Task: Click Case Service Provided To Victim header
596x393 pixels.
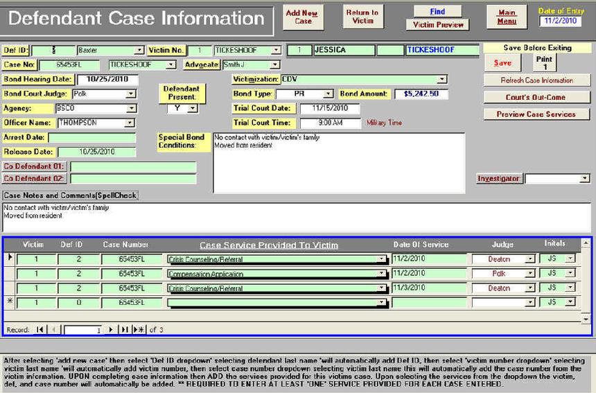Action: coord(269,245)
